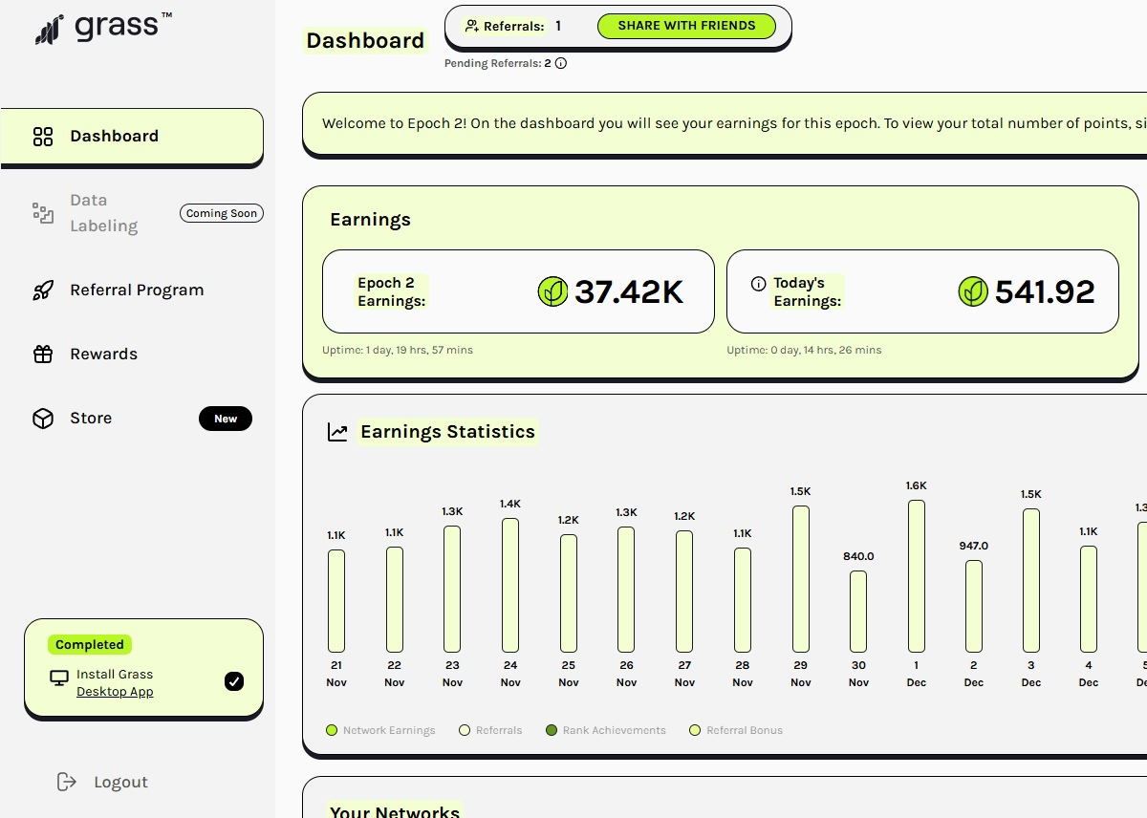
Task: Click the uptime text 0 day, 14 hrs
Action: pos(804,350)
